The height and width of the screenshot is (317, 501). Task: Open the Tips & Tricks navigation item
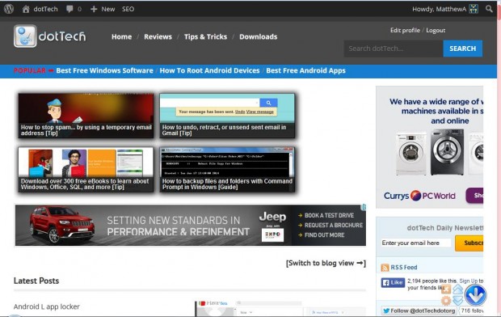[x=205, y=36]
